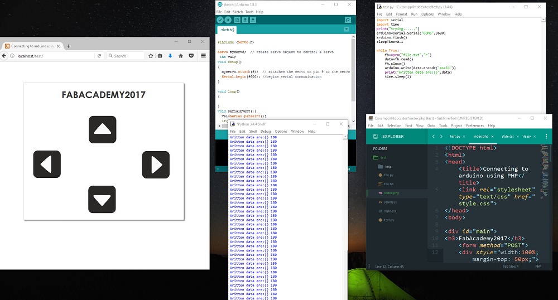The width and height of the screenshot is (558, 300).
Task: Click the Firefox Search field
Action: (126, 56)
